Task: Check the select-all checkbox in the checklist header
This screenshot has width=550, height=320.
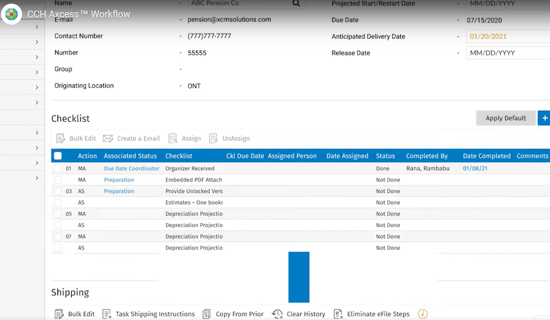Action: pyautogui.click(x=58, y=156)
